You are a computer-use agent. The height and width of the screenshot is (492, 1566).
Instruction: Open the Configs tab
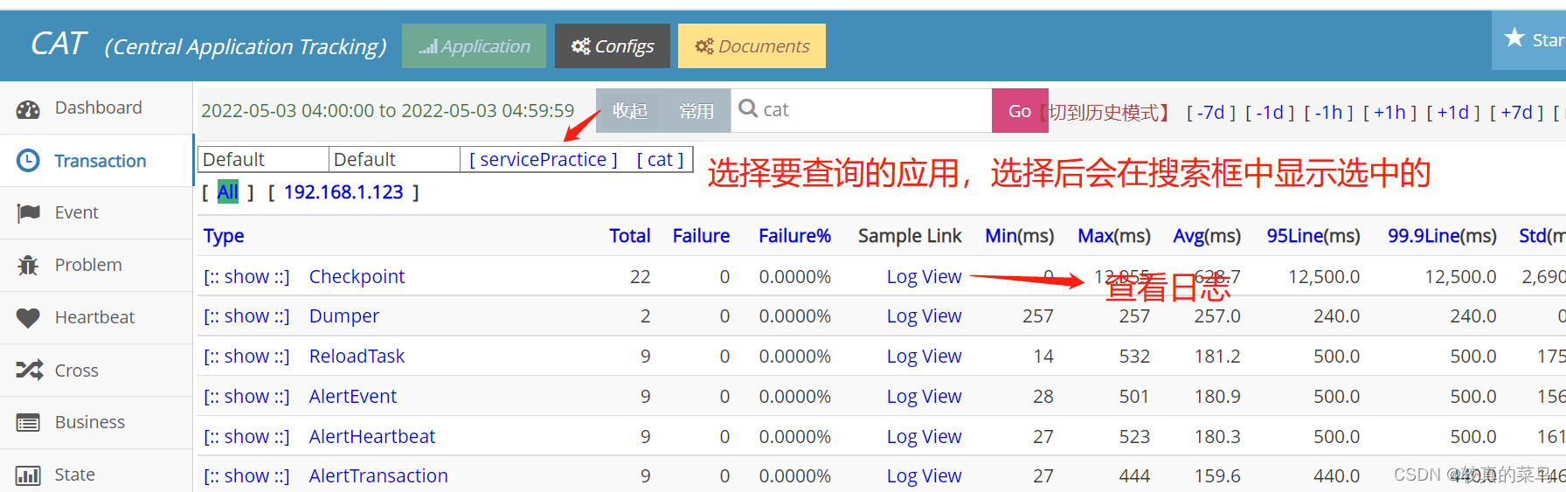point(612,45)
